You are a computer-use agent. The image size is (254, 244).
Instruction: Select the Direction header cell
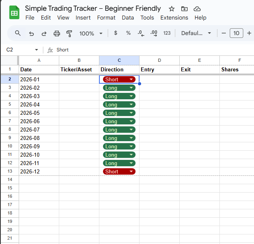click(119, 69)
